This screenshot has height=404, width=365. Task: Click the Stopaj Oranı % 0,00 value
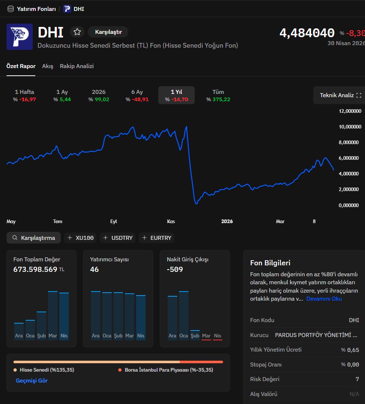pyautogui.click(x=350, y=365)
